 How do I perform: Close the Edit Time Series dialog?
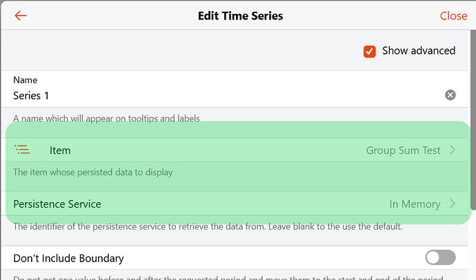click(453, 16)
